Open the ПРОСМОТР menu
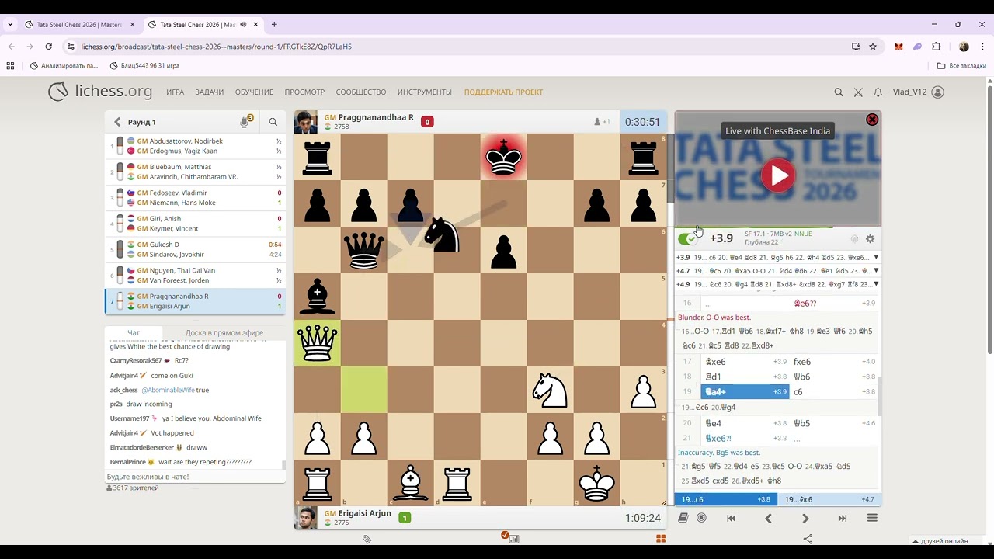 coord(304,92)
